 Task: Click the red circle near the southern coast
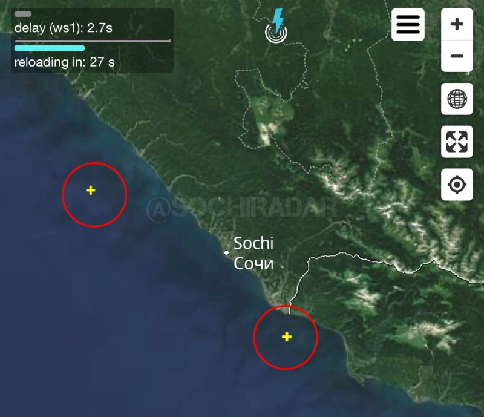pyautogui.click(x=286, y=337)
